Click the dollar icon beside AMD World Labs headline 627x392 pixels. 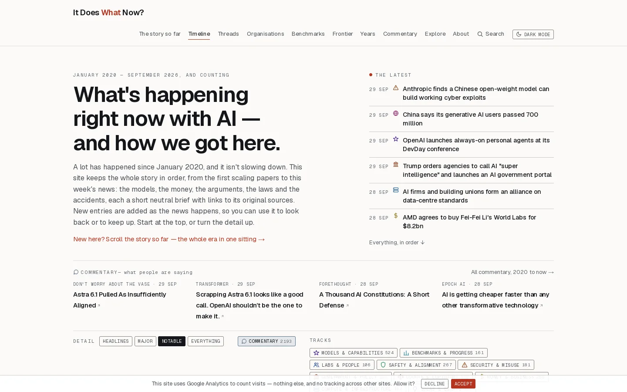pyautogui.click(x=396, y=216)
